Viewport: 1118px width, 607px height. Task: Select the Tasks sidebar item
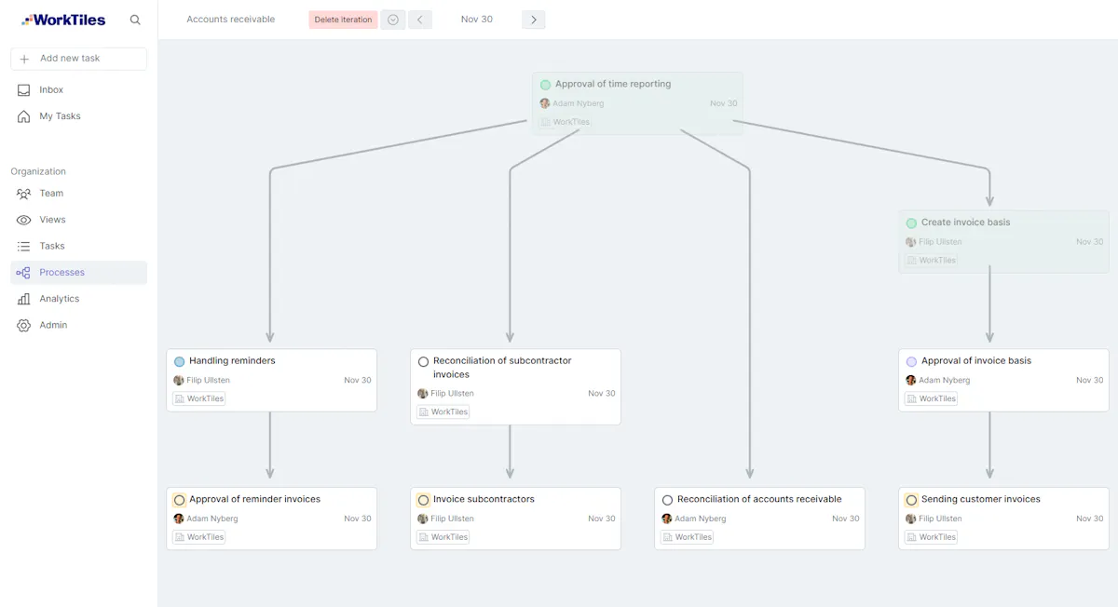(x=78, y=246)
